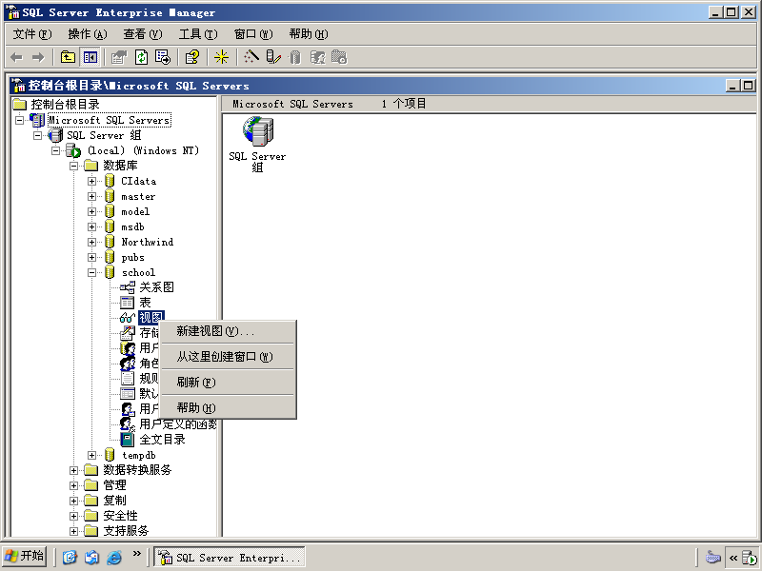
Task: Expand the pubs database node
Action: 91,257
